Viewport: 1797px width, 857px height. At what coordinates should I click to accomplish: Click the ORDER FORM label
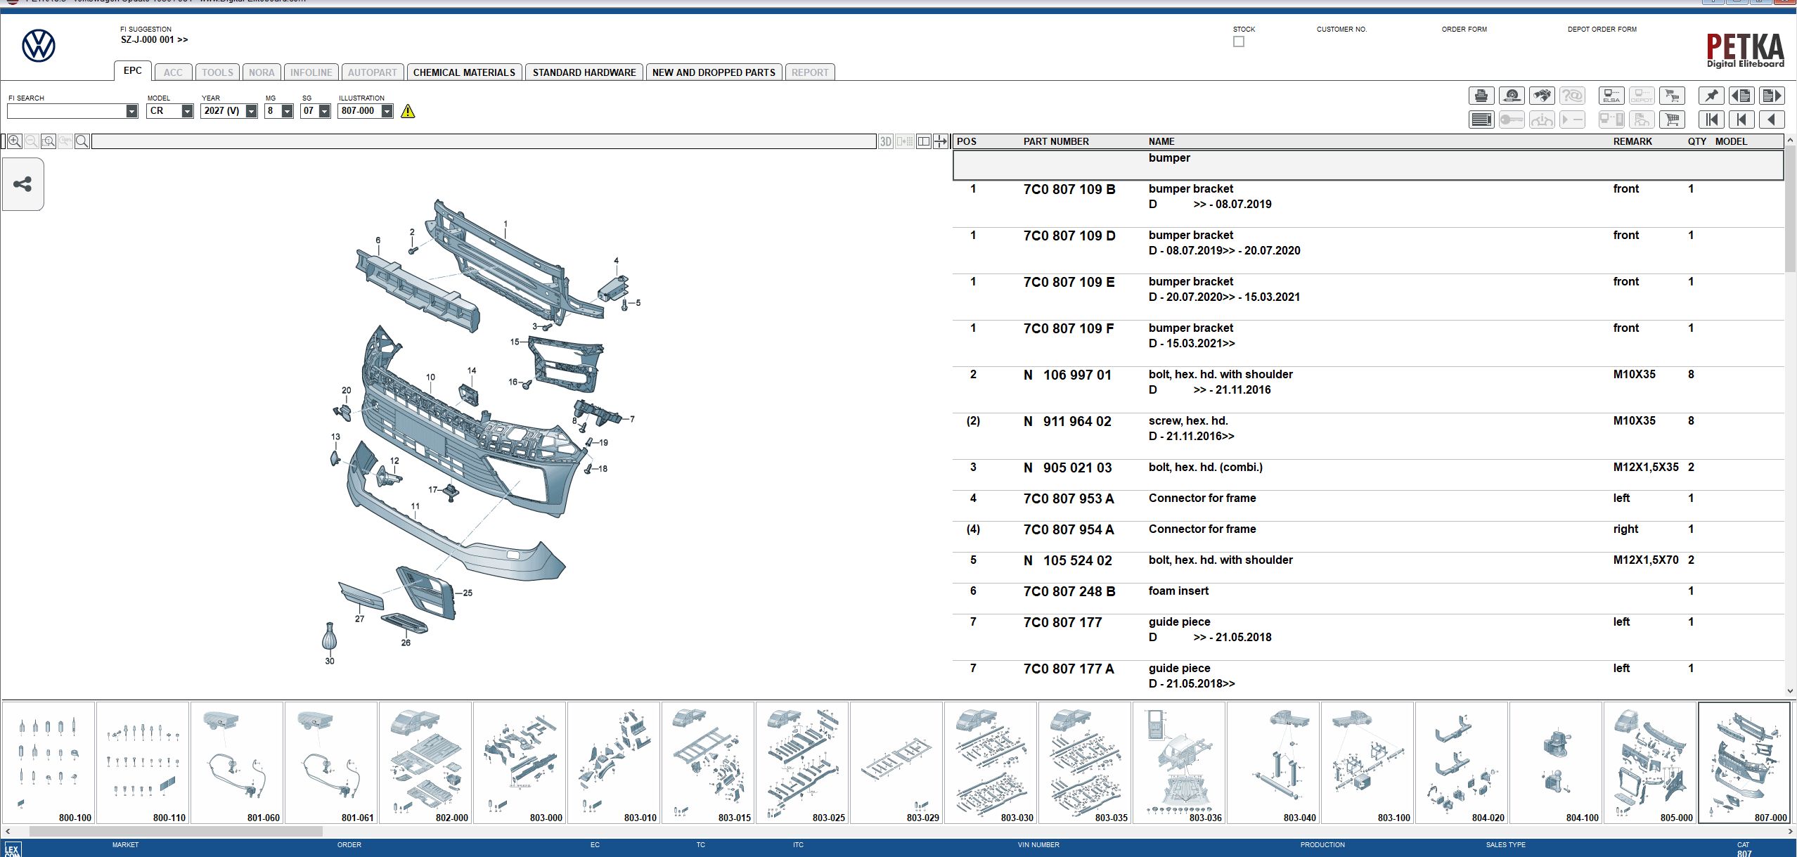point(1464,30)
